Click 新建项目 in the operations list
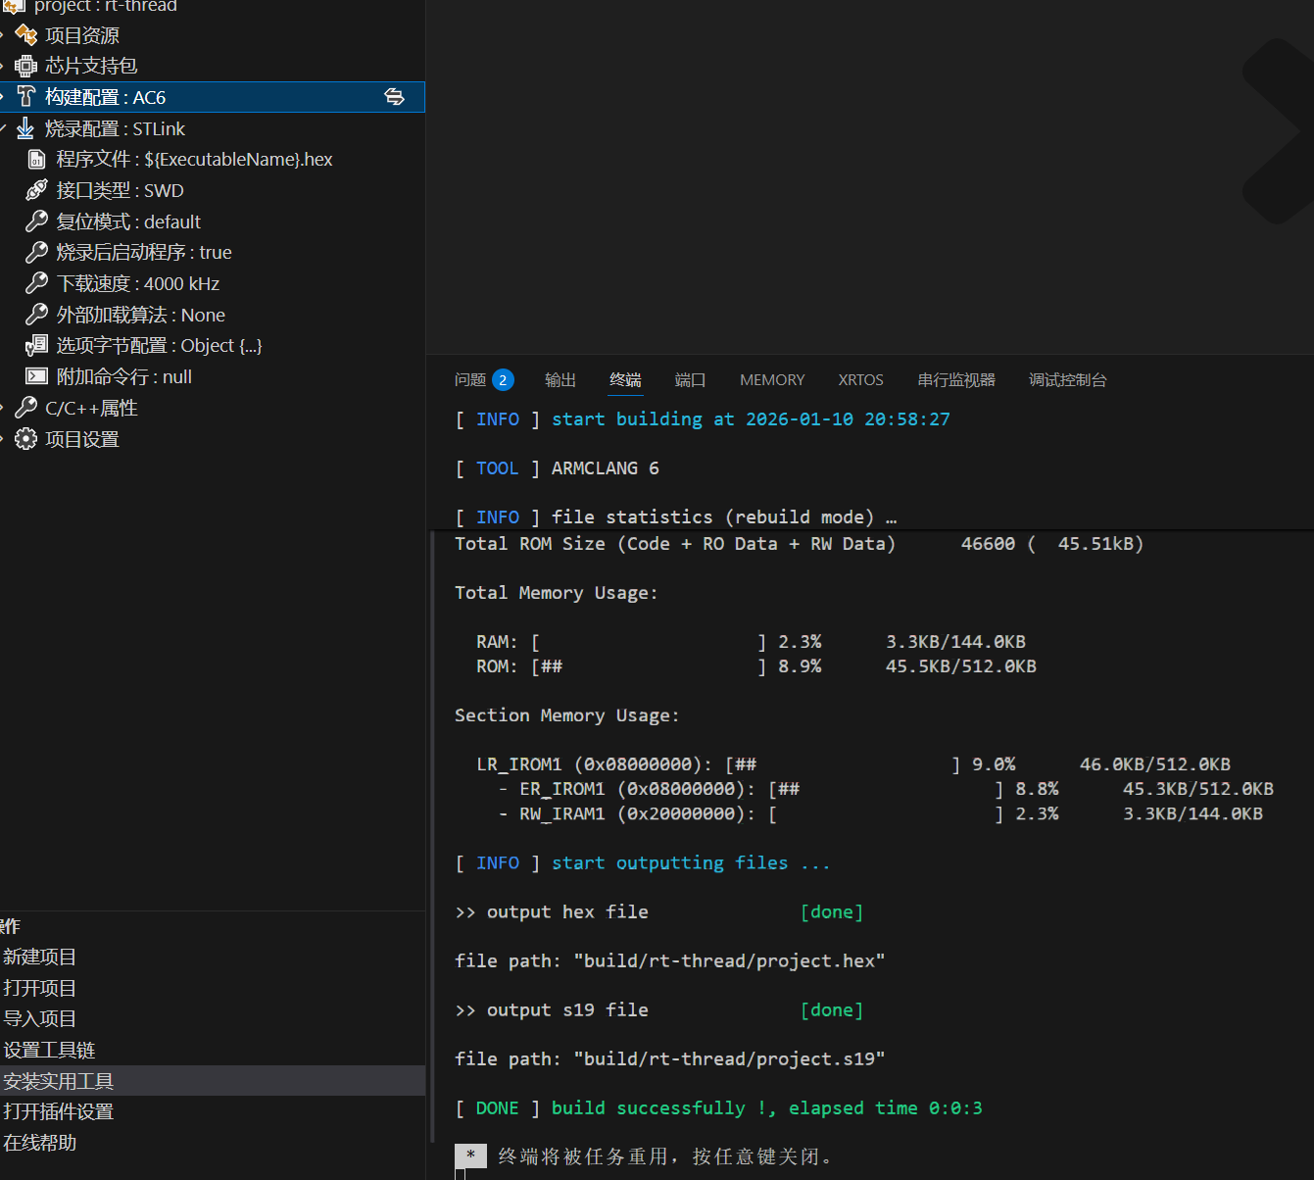The width and height of the screenshot is (1314, 1180). pos(40,957)
